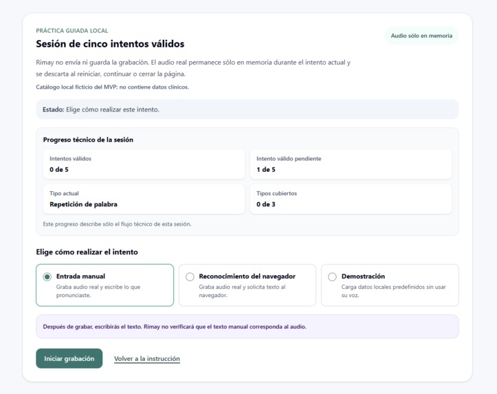Select the Demostración radio option
497x394 pixels.
332,276
